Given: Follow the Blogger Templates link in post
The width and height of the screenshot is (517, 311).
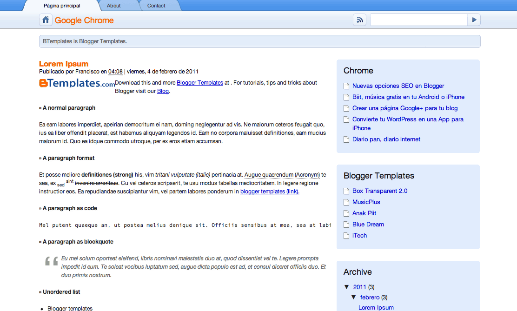Looking at the screenshot, I should point(200,83).
